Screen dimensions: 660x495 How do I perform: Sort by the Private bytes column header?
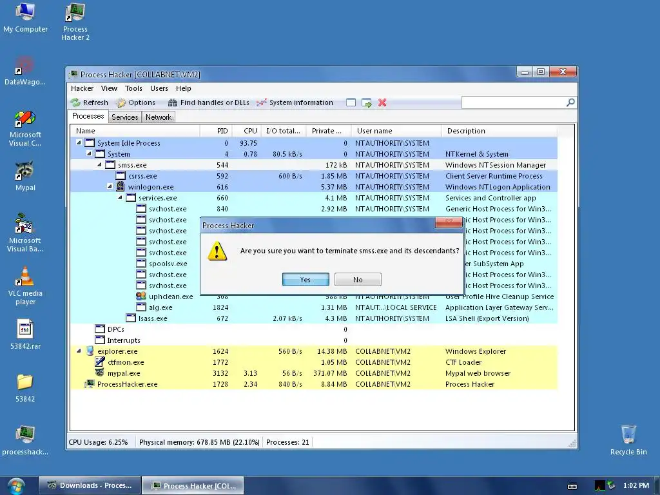click(329, 131)
